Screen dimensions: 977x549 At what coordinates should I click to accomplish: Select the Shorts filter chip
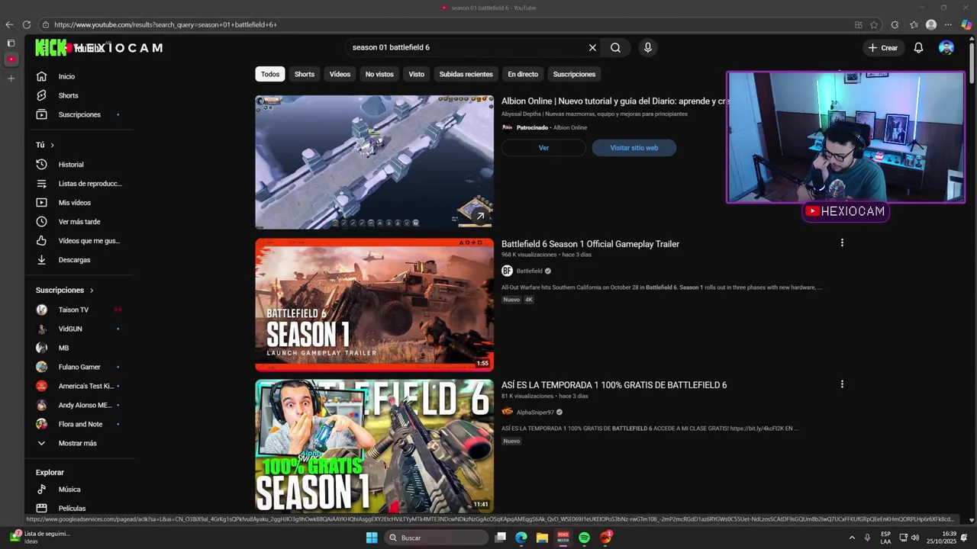click(x=305, y=74)
